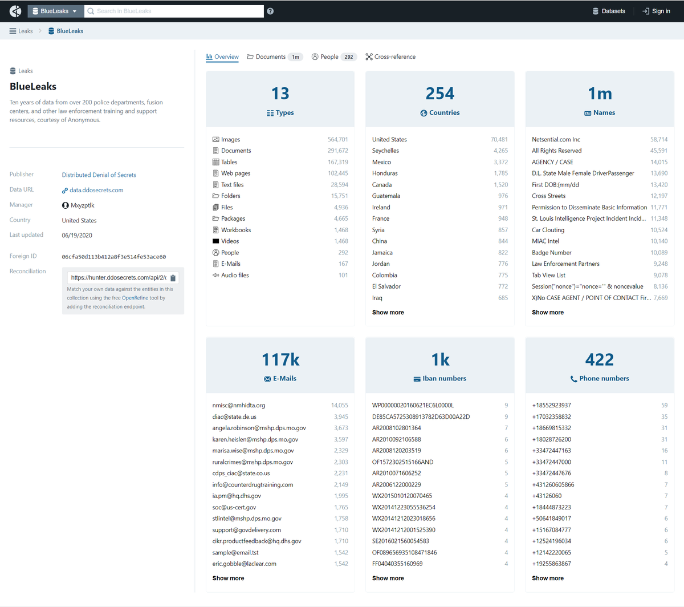Select Mexico country row
Viewport: 684px width, 607px height.
(x=440, y=162)
